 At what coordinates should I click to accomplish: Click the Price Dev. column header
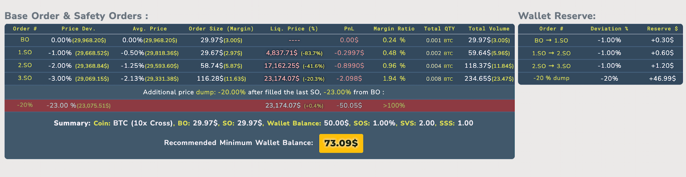tap(78, 29)
